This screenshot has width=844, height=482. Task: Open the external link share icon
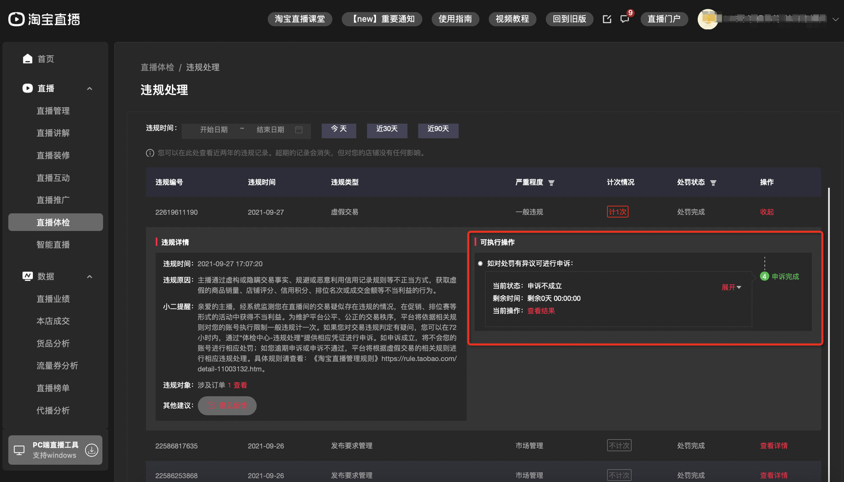[607, 19]
